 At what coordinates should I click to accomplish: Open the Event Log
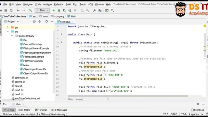[197, 110]
